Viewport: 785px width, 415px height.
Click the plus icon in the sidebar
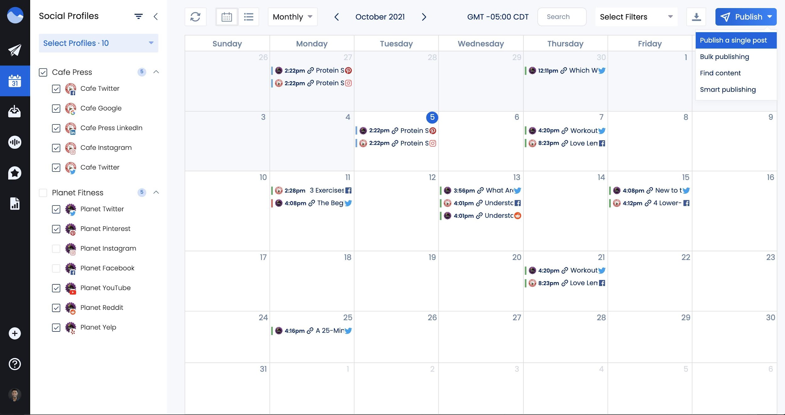pyautogui.click(x=15, y=333)
